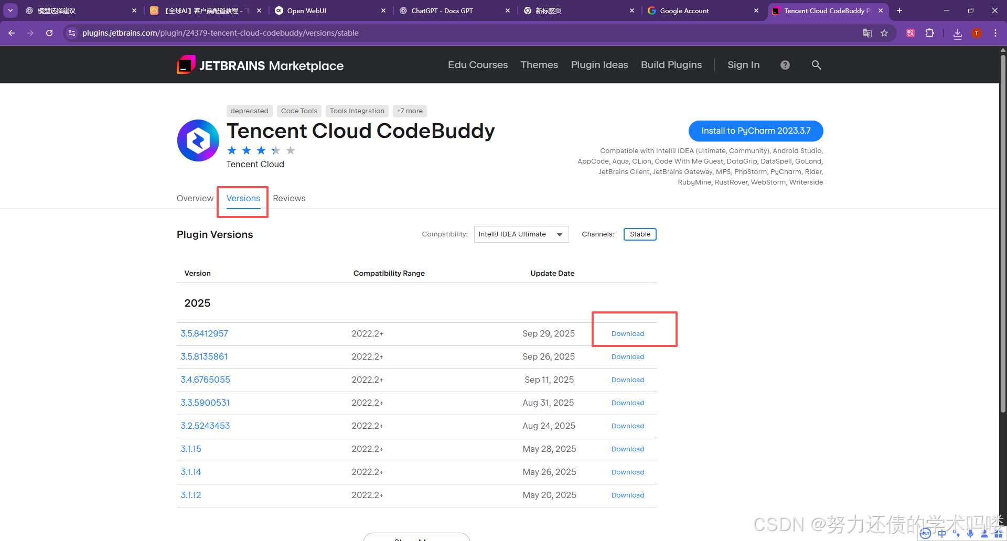Open the Versions tab

243,198
